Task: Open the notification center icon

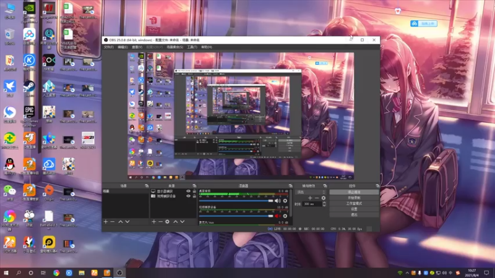Action: (486, 272)
